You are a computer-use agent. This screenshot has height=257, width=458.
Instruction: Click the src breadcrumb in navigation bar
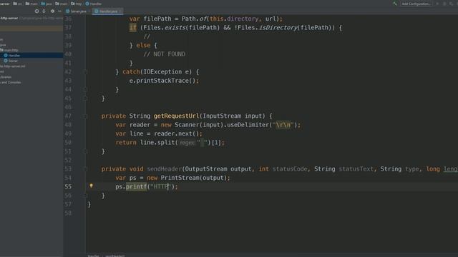18,4
